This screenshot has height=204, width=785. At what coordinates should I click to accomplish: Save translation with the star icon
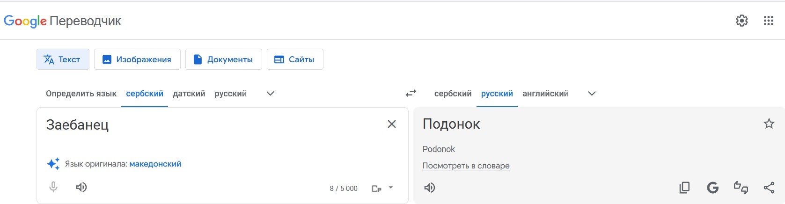point(769,124)
